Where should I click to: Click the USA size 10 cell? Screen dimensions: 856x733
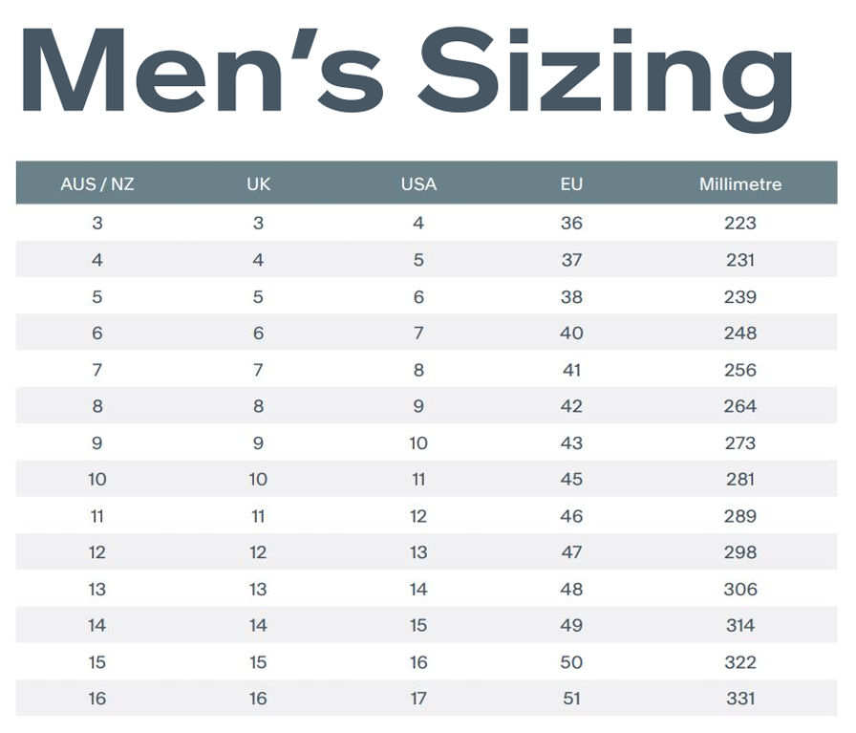418,443
